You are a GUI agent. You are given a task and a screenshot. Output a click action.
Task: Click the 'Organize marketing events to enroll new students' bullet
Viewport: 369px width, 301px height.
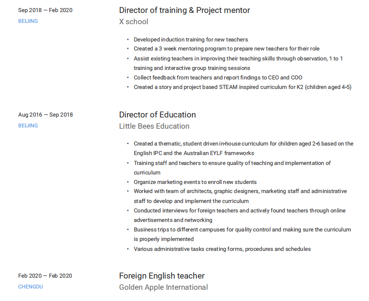(x=195, y=182)
